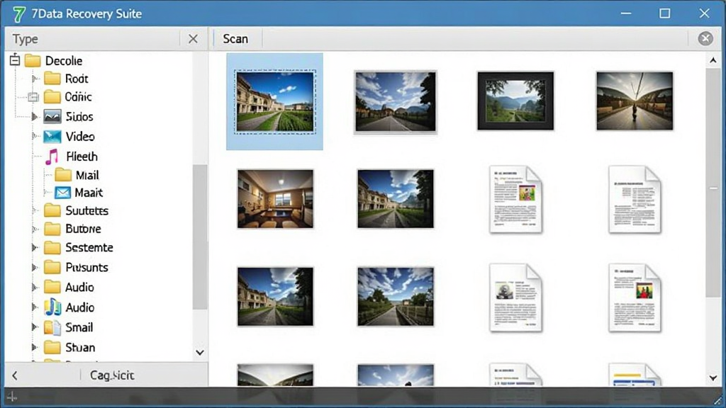
Task: Expand the Sidos pictures node
Action: point(34,117)
